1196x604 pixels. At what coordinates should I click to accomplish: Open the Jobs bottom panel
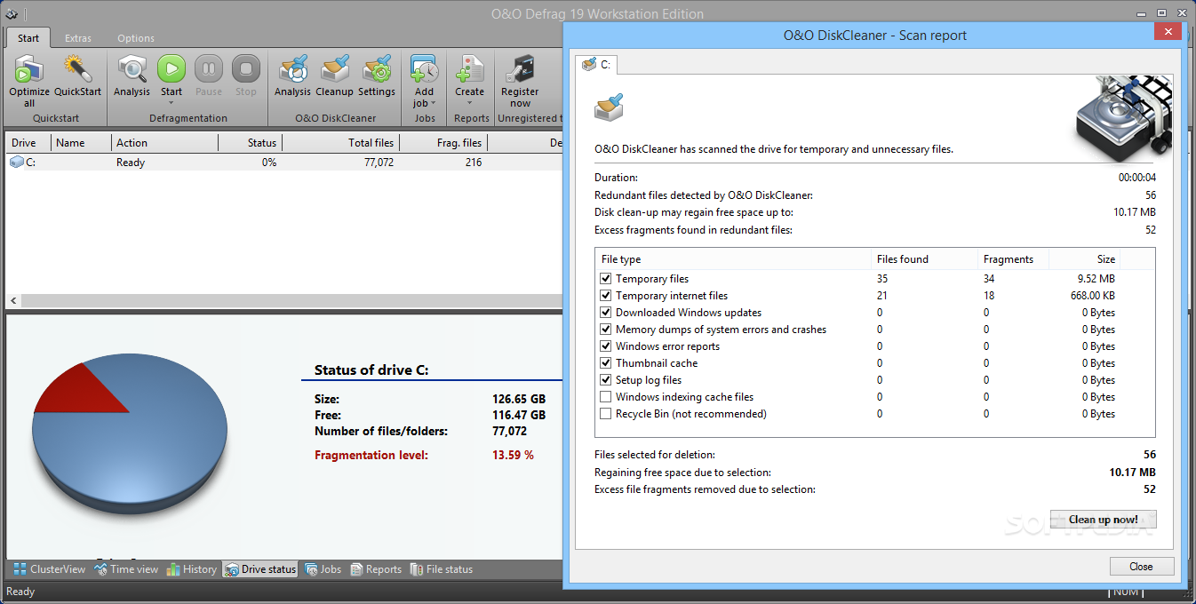323,569
